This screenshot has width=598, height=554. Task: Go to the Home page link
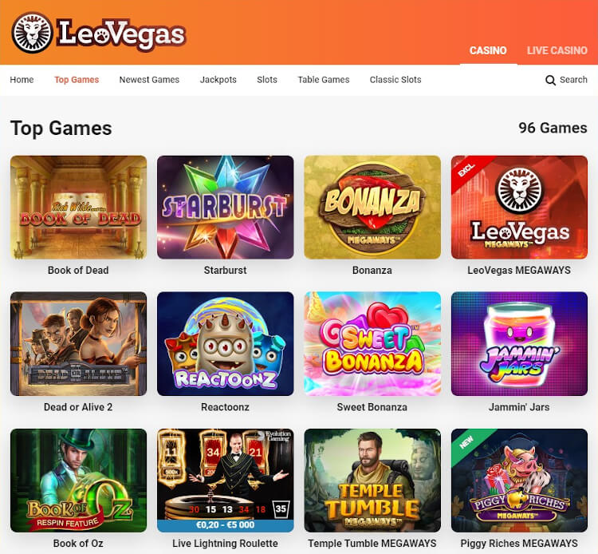point(22,80)
